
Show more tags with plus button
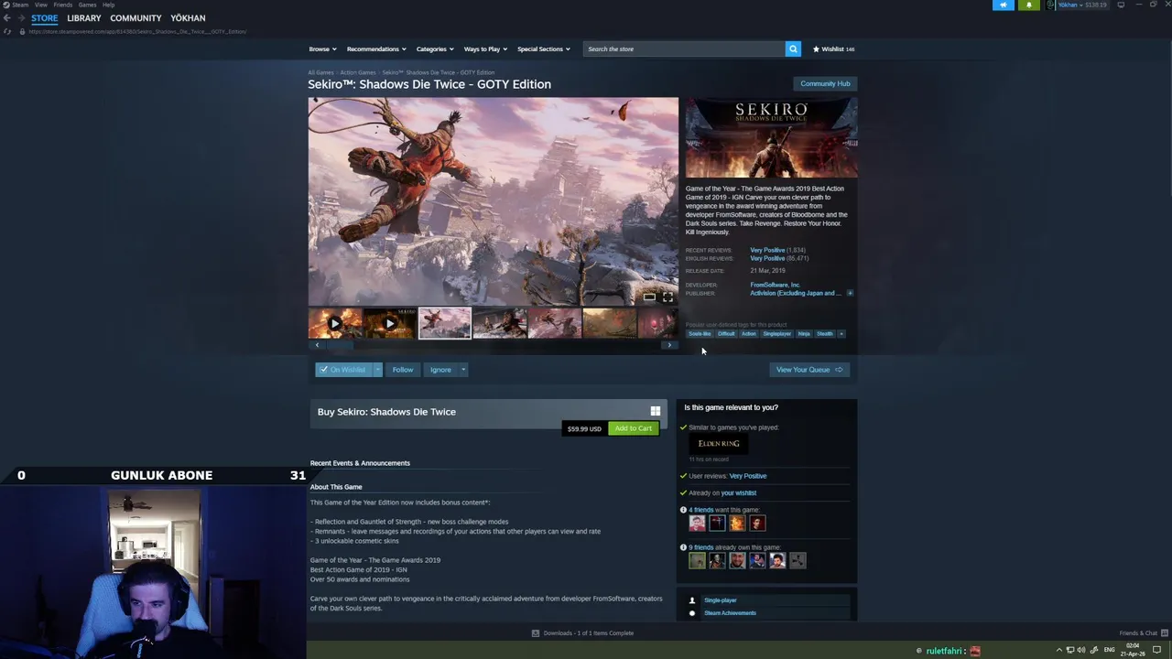point(841,333)
